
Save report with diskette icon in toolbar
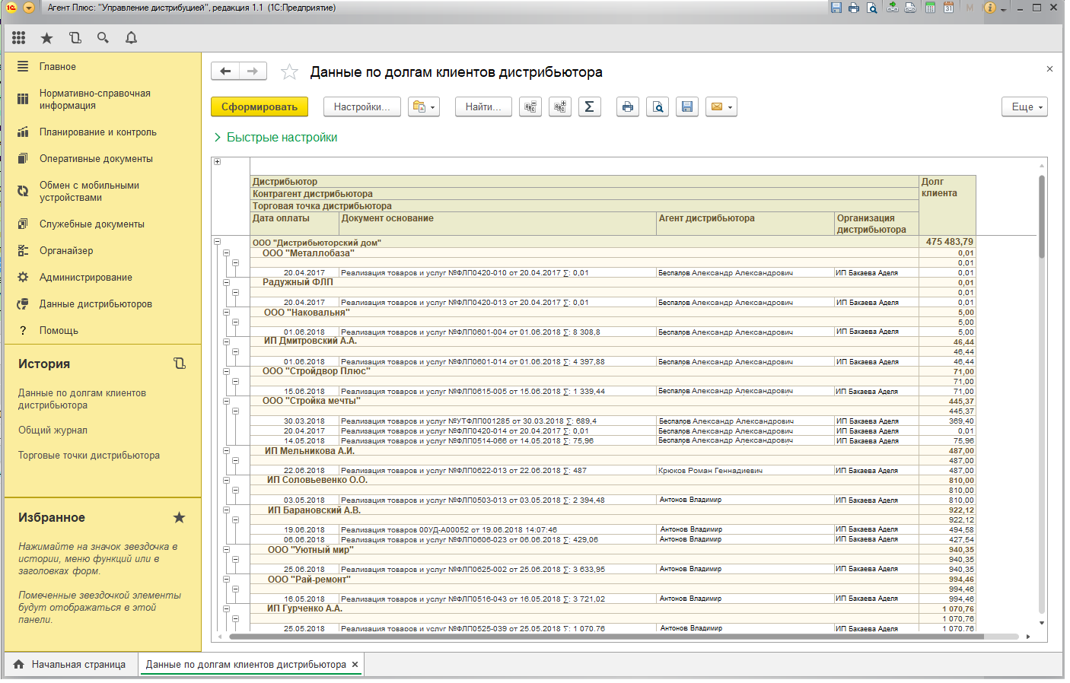click(687, 106)
